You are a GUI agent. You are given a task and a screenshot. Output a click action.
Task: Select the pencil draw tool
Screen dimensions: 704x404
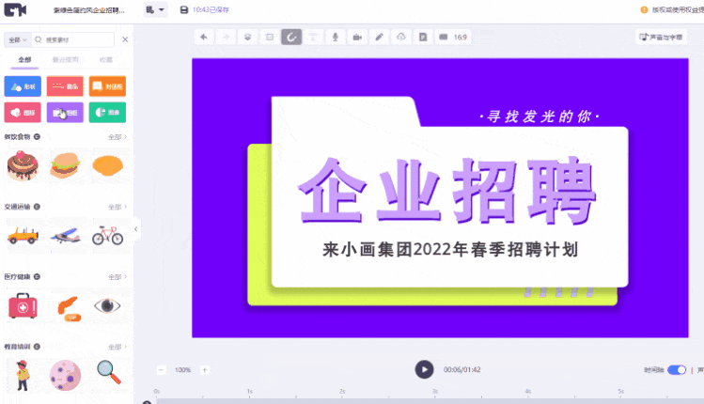click(x=380, y=38)
